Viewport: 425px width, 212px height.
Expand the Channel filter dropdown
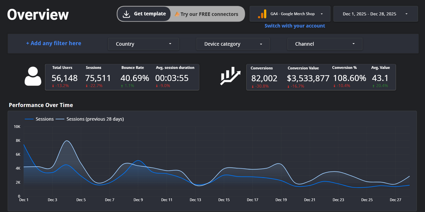coord(324,44)
